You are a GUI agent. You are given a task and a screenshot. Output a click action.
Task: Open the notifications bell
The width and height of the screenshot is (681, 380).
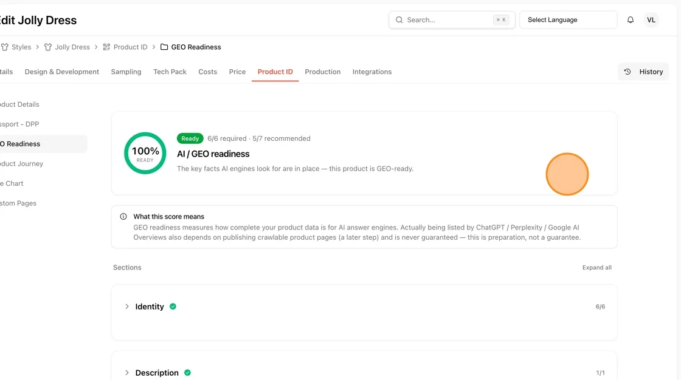coord(630,20)
